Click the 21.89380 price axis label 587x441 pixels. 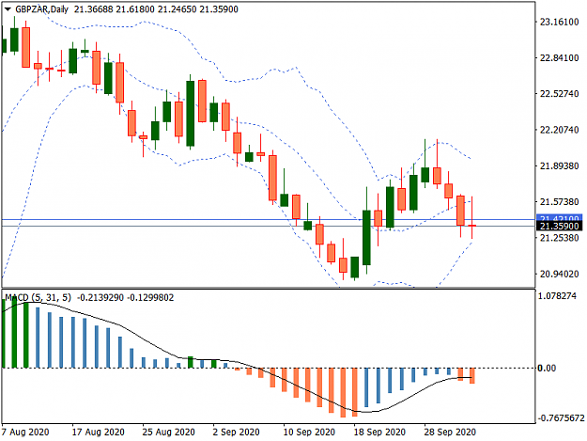pyautogui.click(x=559, y=166)
